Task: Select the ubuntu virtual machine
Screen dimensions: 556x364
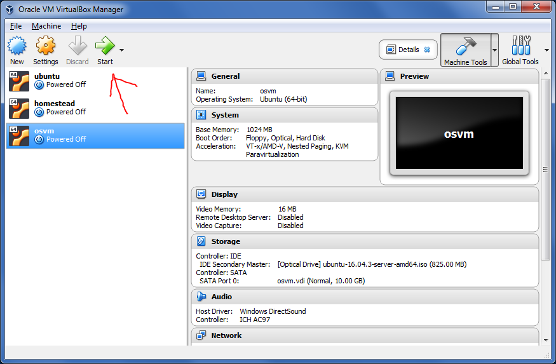Action: pos(95,81)
